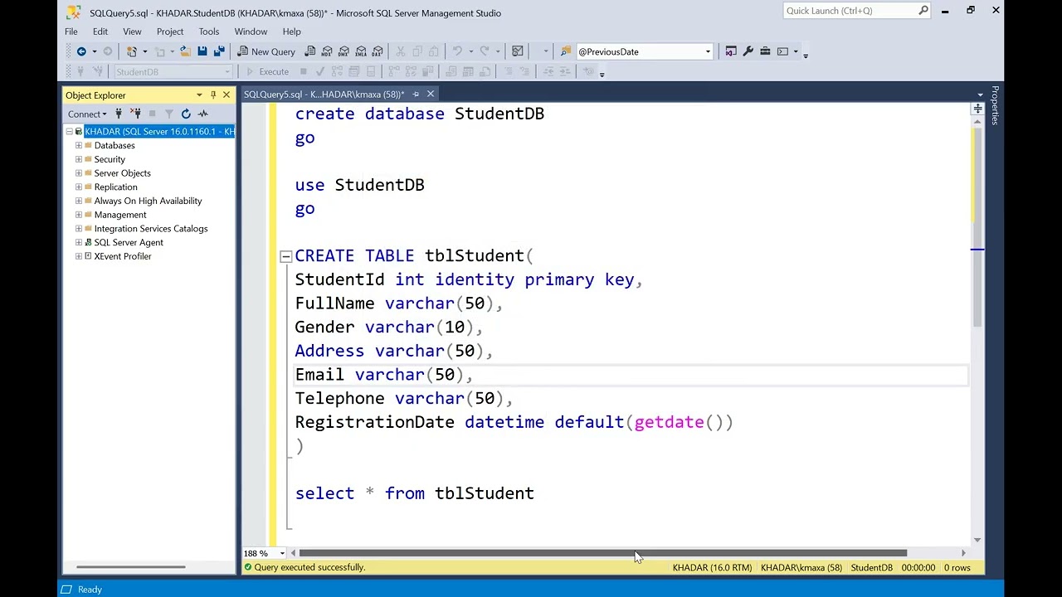Select the XEvent Profiler tree item
This screenshot has width=1062, height=597.
click(123, 256)
